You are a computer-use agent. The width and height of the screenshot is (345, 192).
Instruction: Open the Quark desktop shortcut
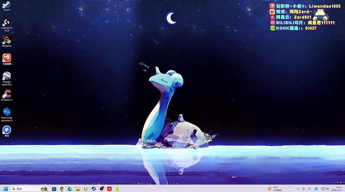7,131
